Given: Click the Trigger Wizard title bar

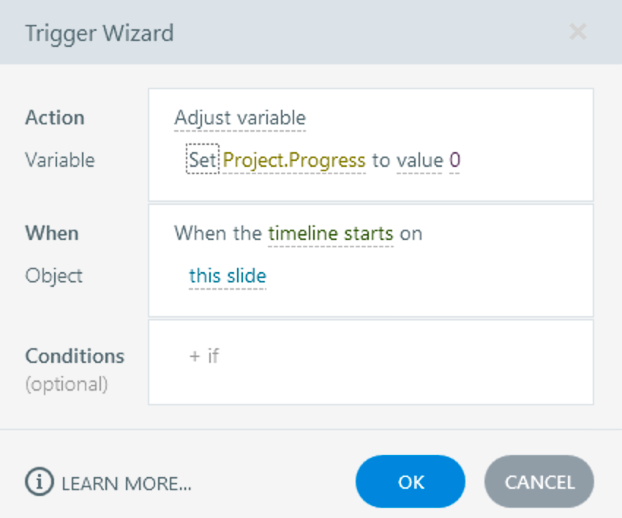Looking at the screenshot, I should (x=100, y=33).
